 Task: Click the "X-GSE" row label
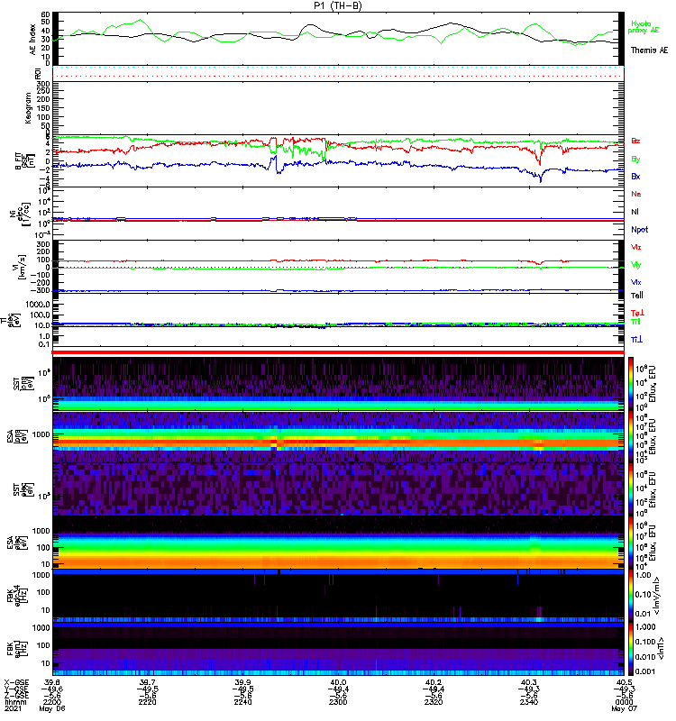16,682
